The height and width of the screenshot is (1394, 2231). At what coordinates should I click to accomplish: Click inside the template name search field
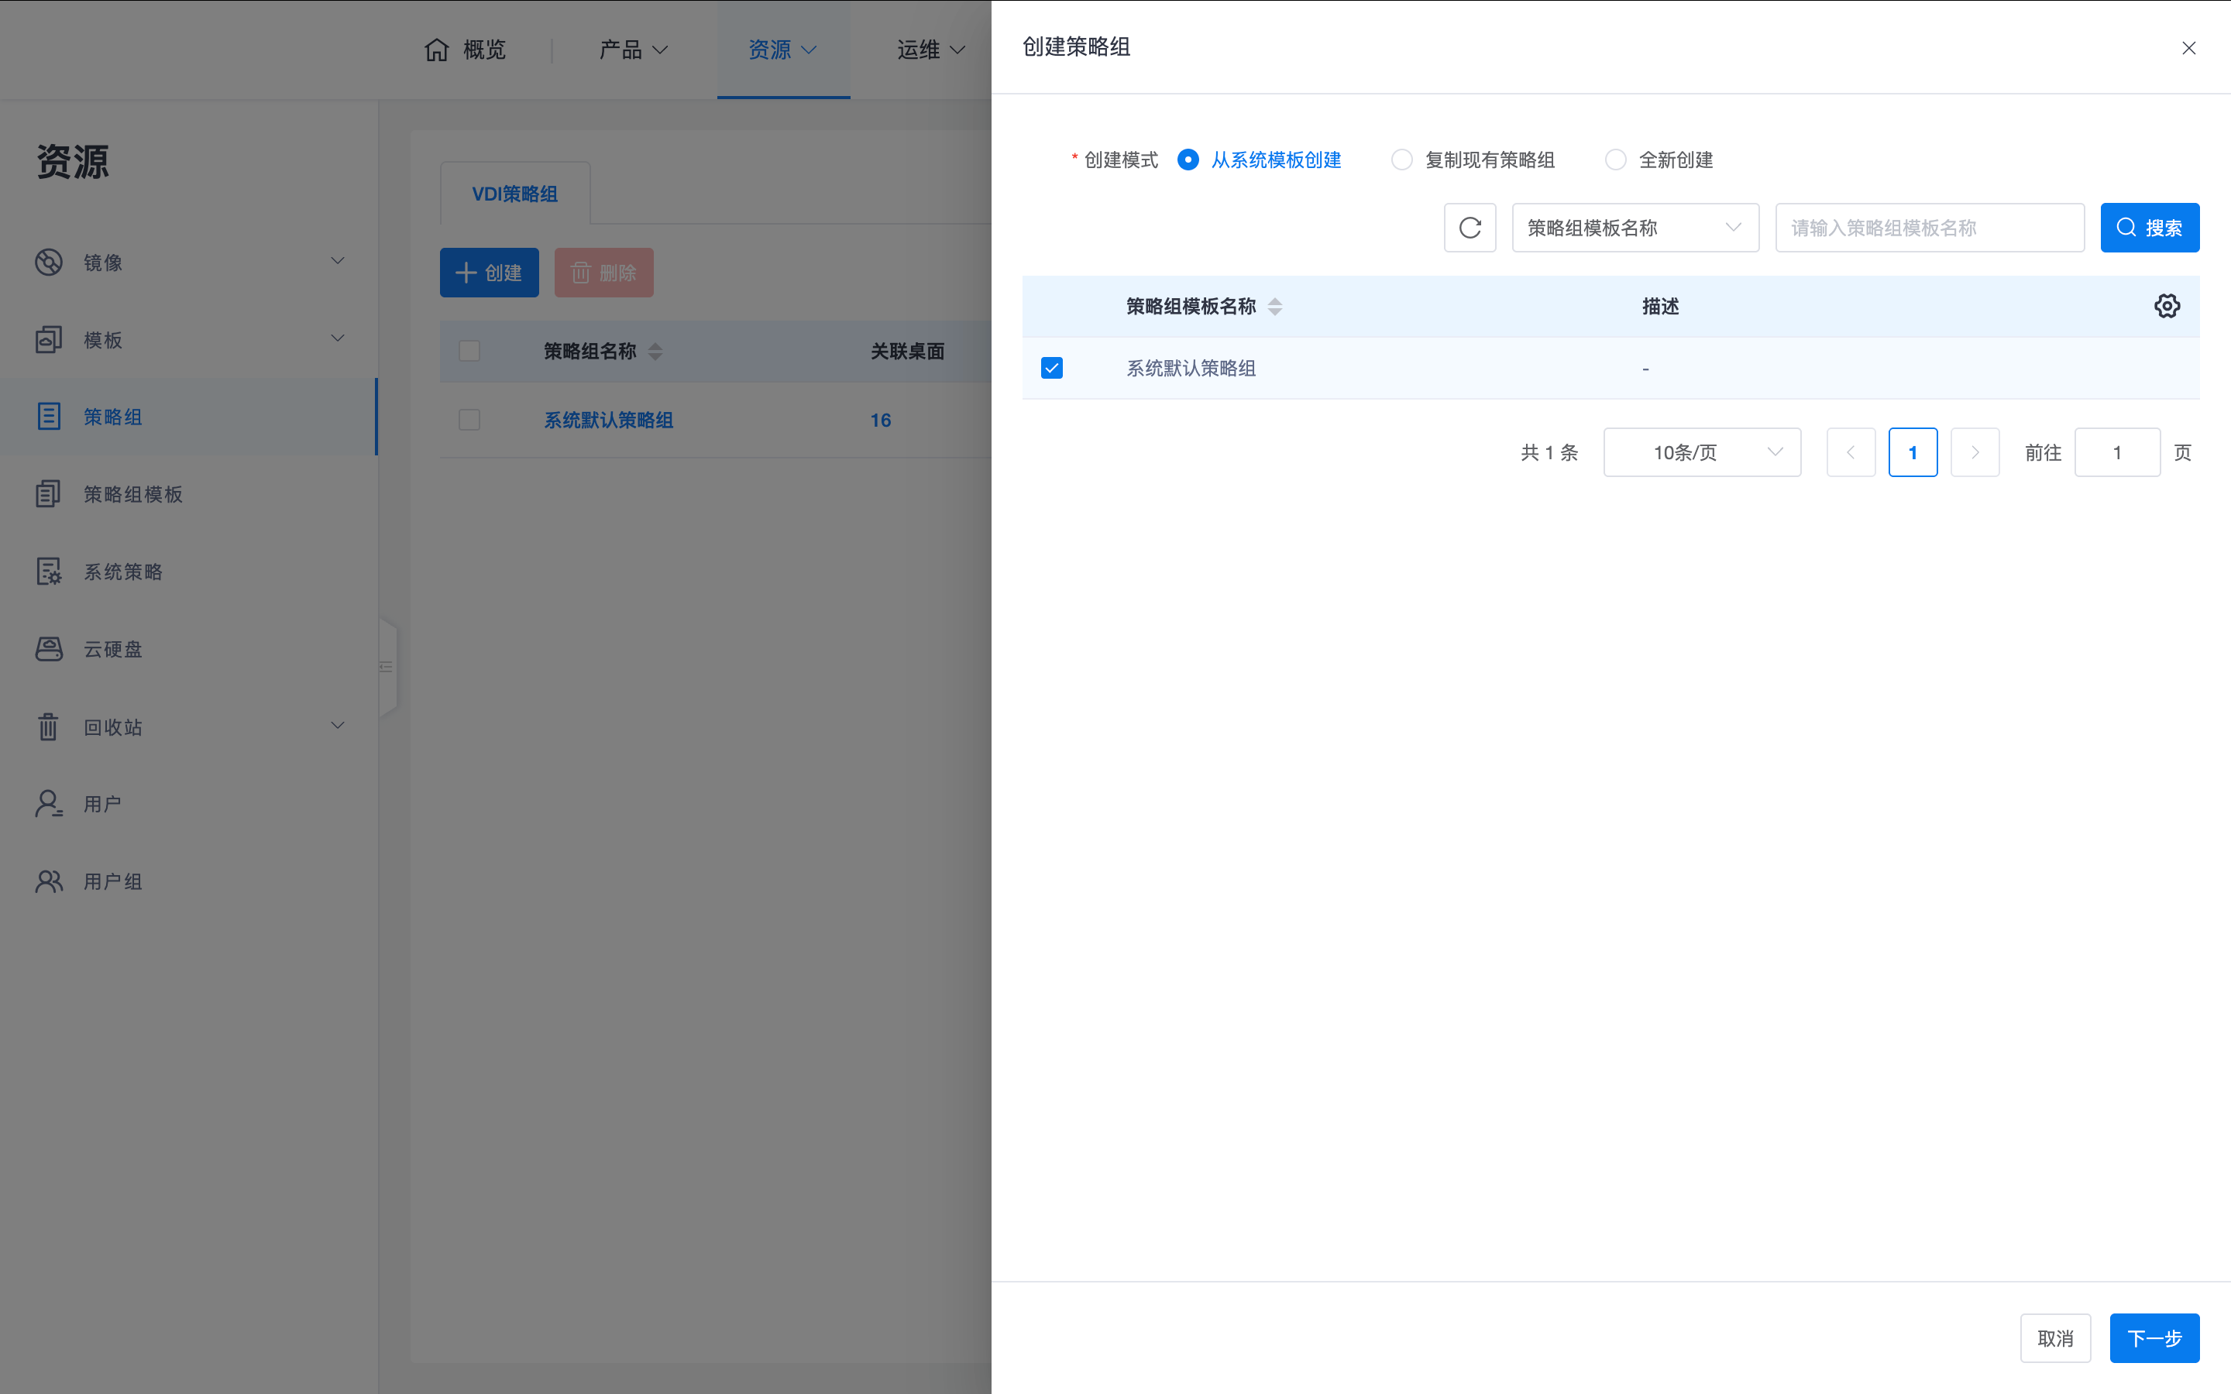coord(1930,228)
